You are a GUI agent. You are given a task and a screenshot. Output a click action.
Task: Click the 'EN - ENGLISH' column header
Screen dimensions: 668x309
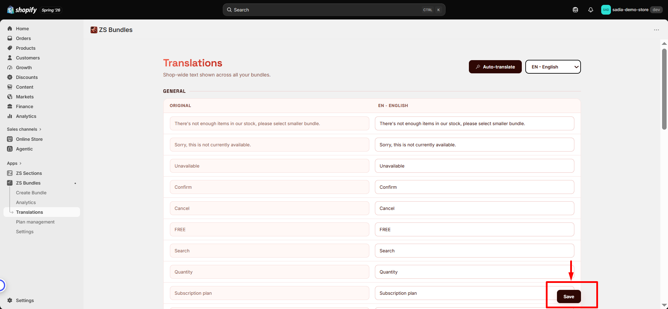393,106
